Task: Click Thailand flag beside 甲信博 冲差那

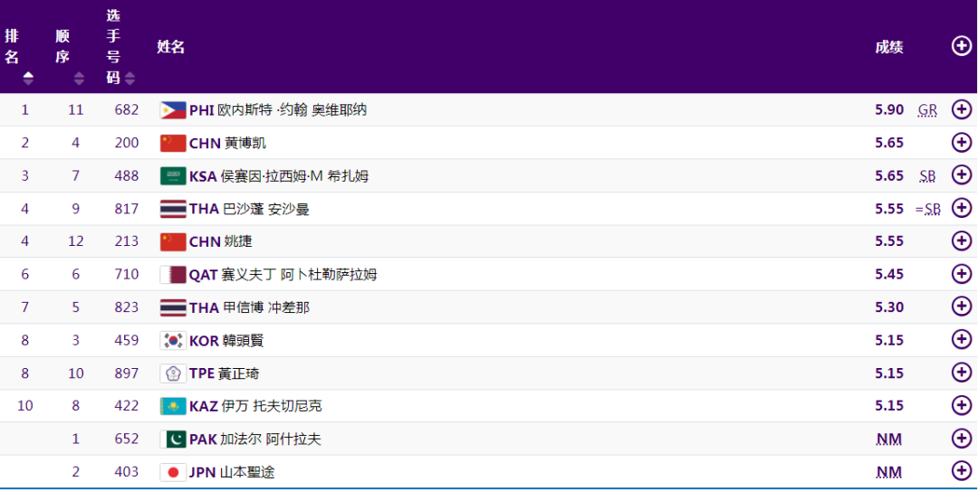Action: click(173, 307)
